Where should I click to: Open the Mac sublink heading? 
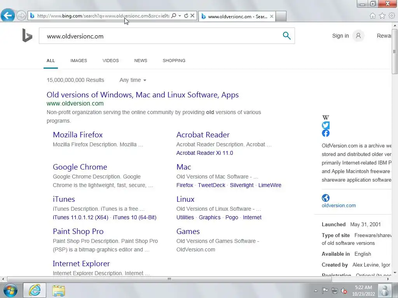(183, 167)
